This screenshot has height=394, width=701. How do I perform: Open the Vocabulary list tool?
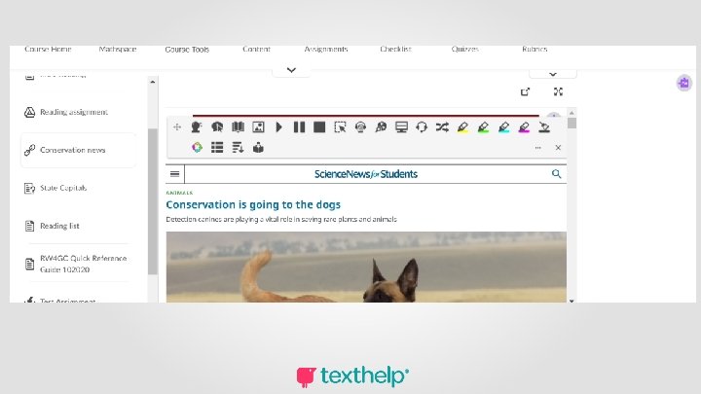(x=217, y=148)
